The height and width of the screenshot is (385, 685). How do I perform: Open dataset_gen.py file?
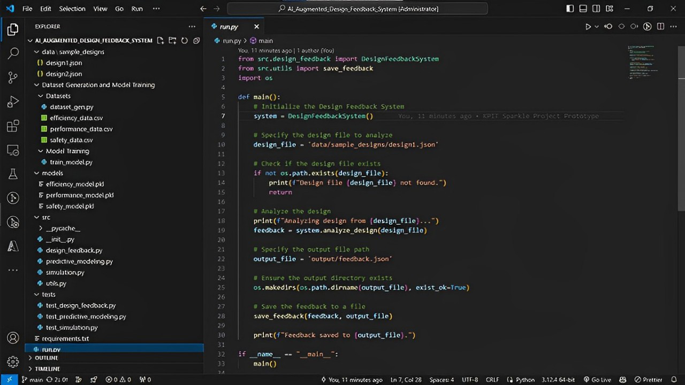[x=71, y=107]
